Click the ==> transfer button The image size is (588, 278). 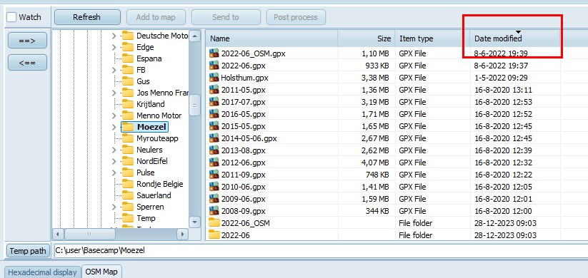(27, 41)
